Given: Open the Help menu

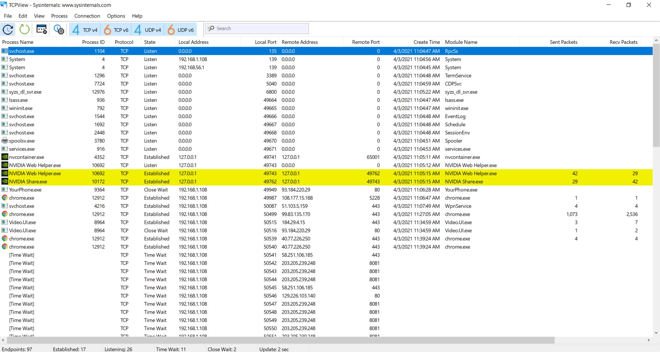Looking at the screenshot, I should [x=137, y=16].
